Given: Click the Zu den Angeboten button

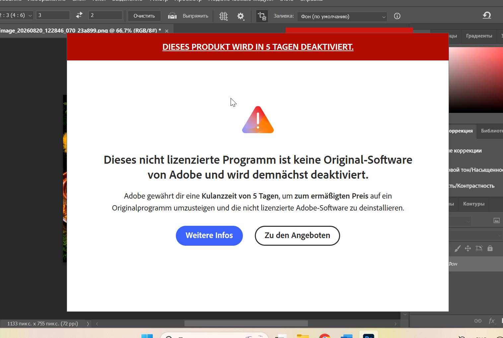Looking at the screenshot, I should pyautogui.click(x=297, y=236).
